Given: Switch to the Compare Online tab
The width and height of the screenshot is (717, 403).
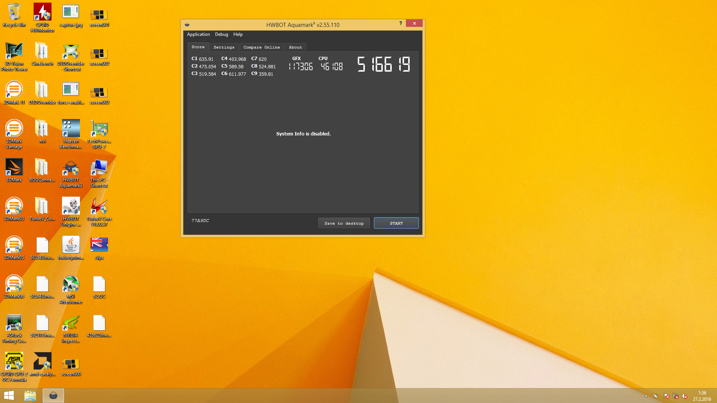Looking at the screenshot, I should [x=261, y=47].
